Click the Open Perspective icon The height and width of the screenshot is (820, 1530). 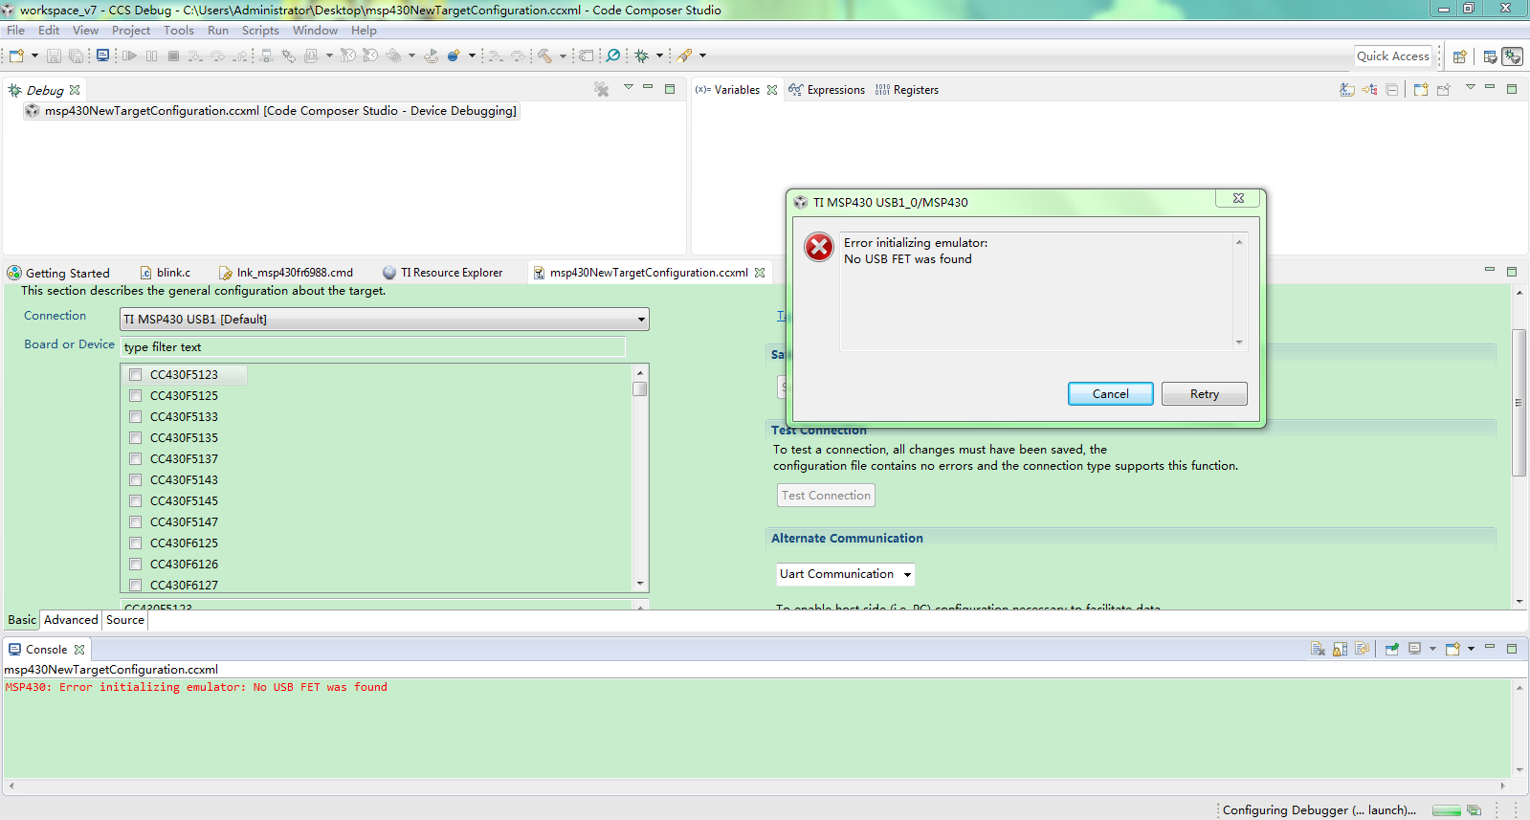[x=1460, y=56]
